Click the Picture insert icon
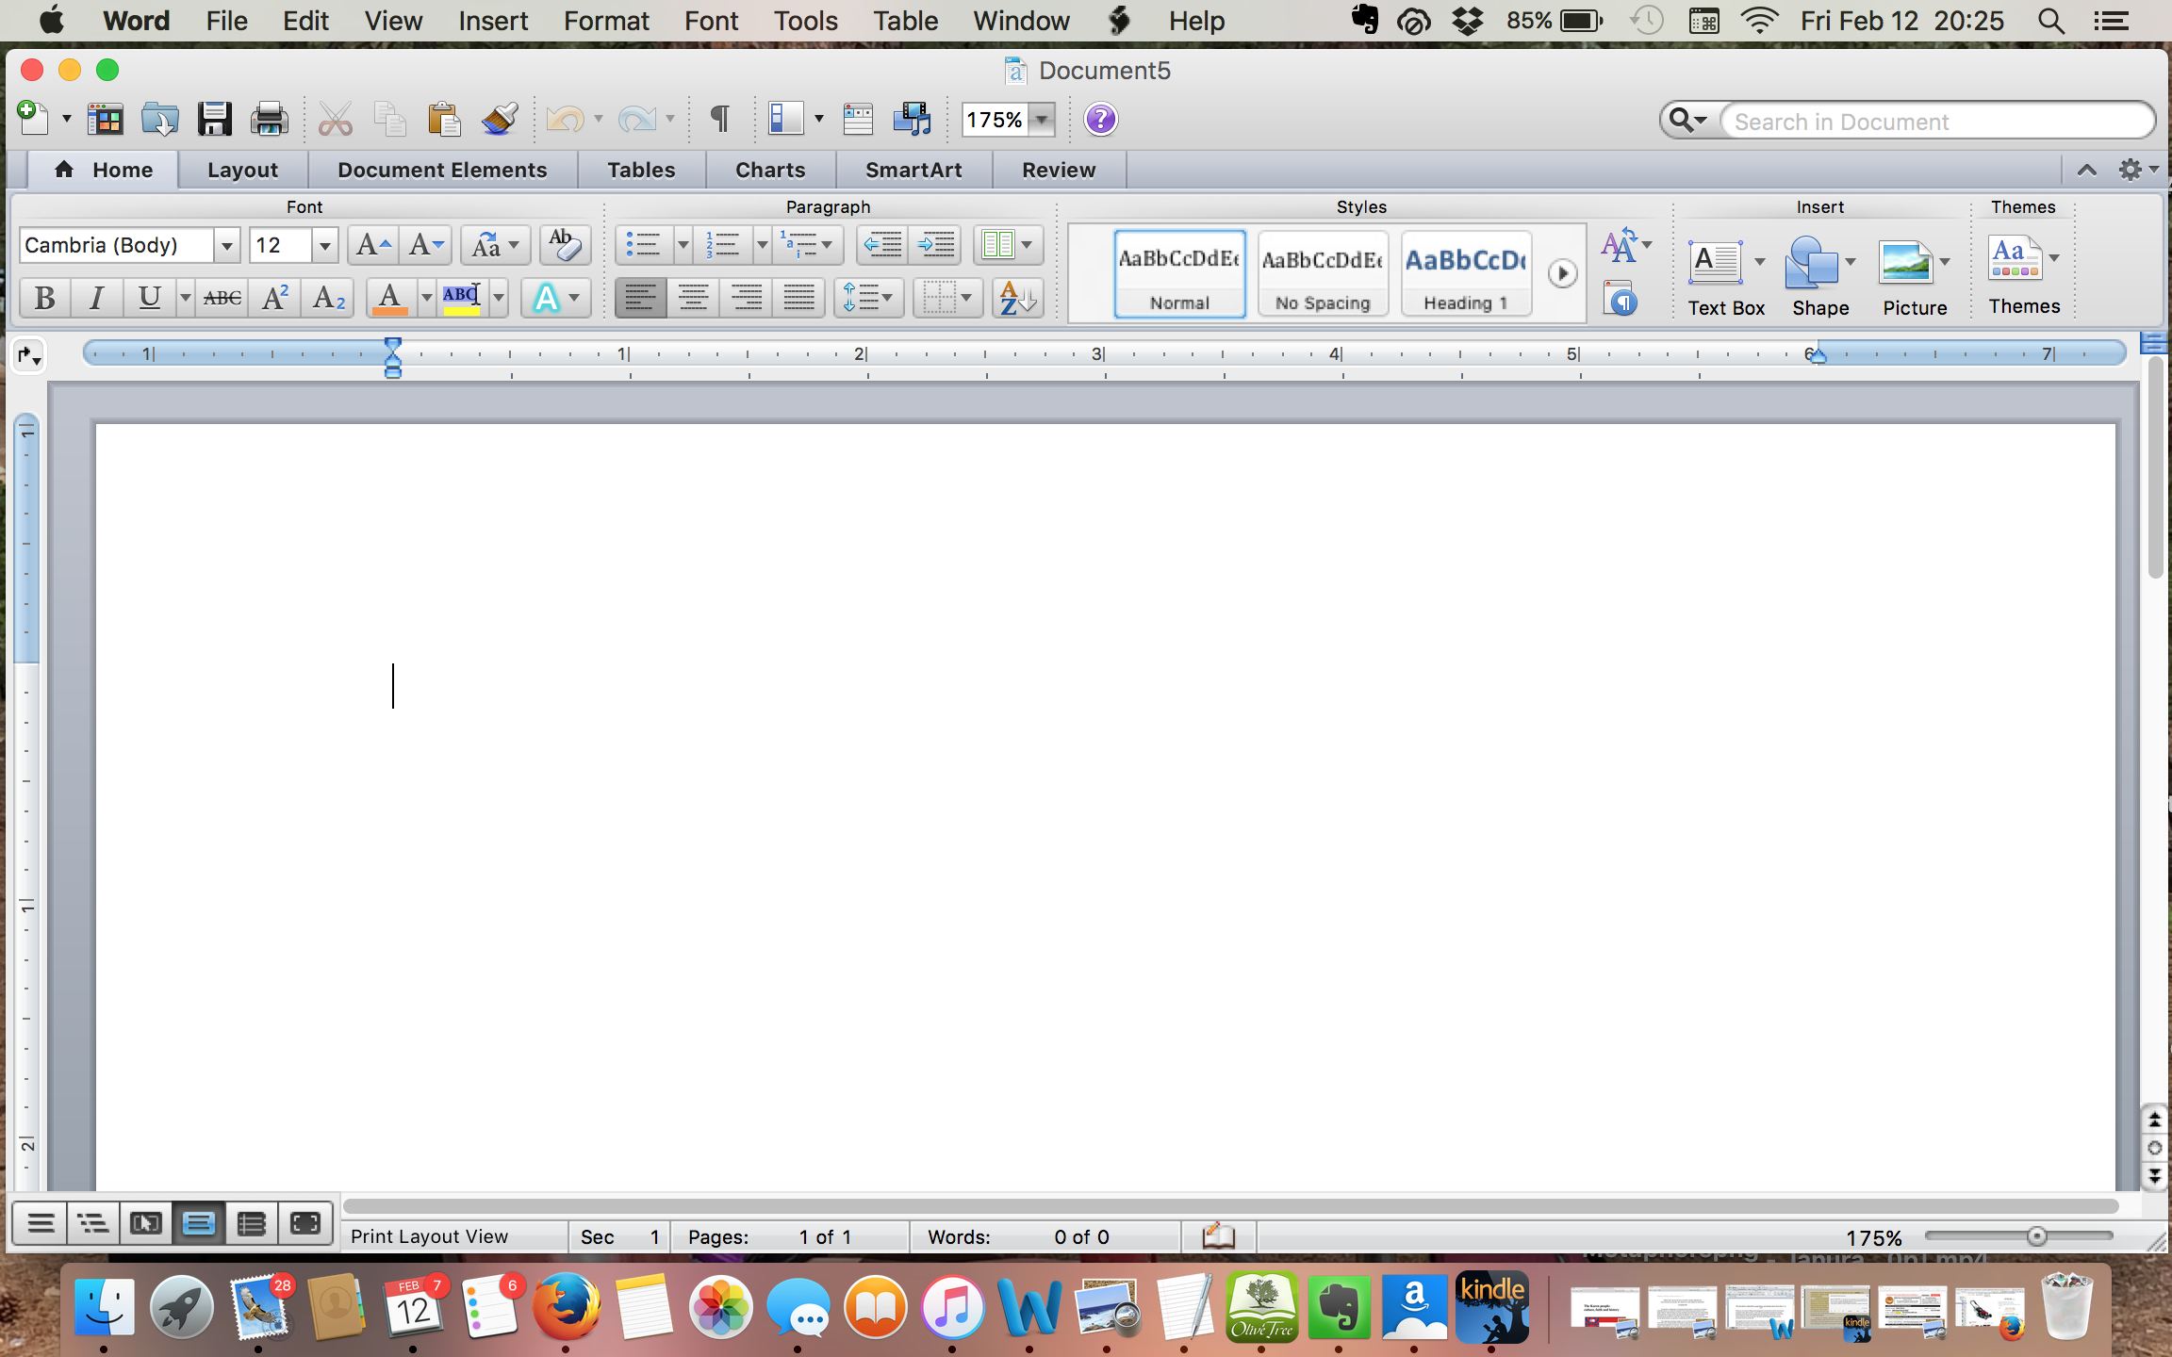 (x=1905, y=262)
